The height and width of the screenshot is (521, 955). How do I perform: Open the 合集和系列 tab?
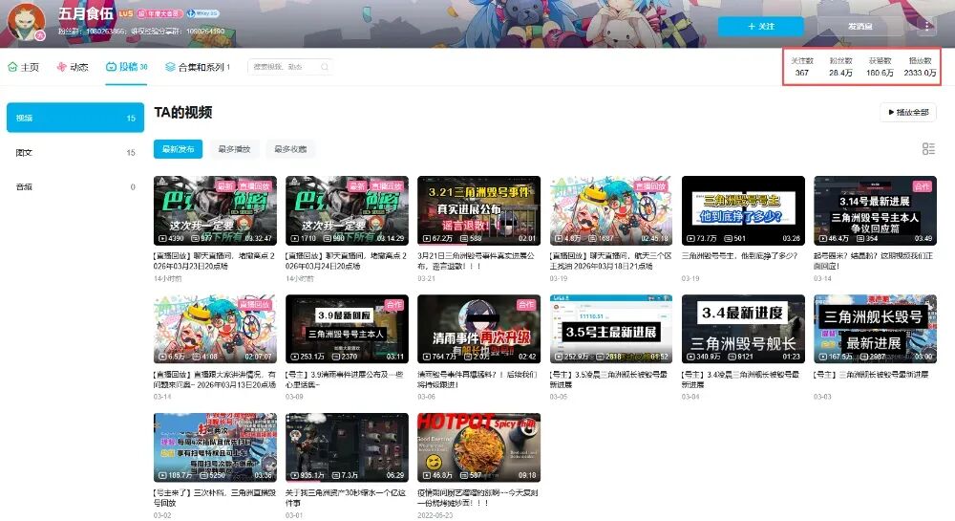click(x=197, y=67)
